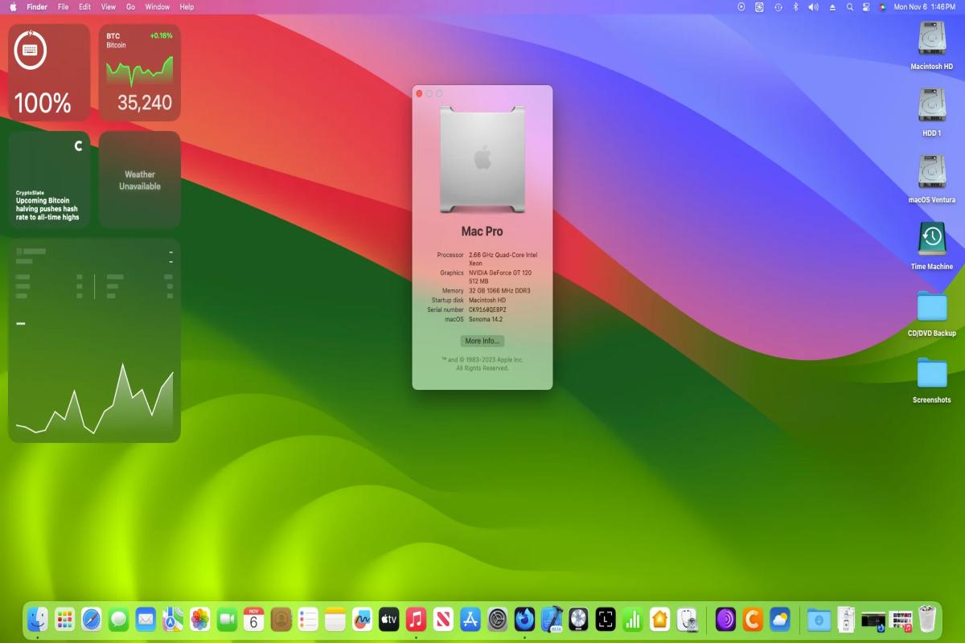Viewport: 965px width, 643px height.
Task: Open the Bitcoin BTC stock widget
Action: [140, 72]
